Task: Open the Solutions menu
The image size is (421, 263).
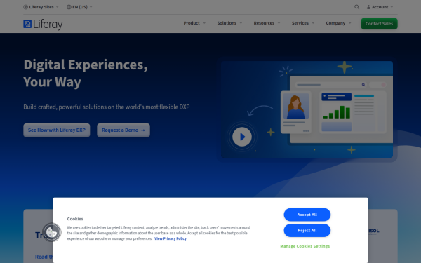Action: click(x=229, y=23)
